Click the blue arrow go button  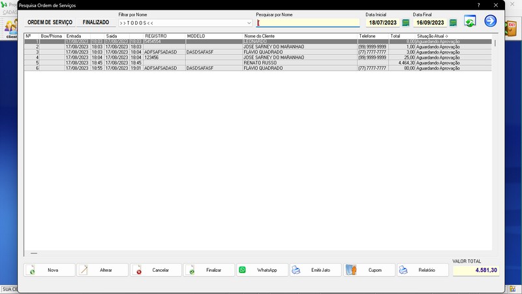(491, 21)
